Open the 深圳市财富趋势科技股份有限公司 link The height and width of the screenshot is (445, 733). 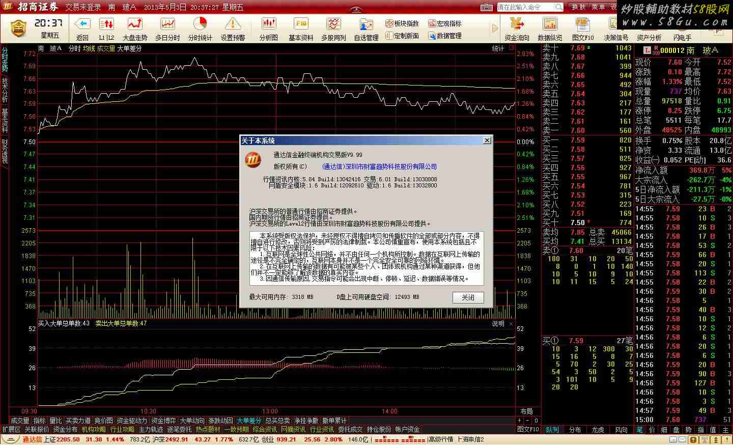tap(380, 166)
